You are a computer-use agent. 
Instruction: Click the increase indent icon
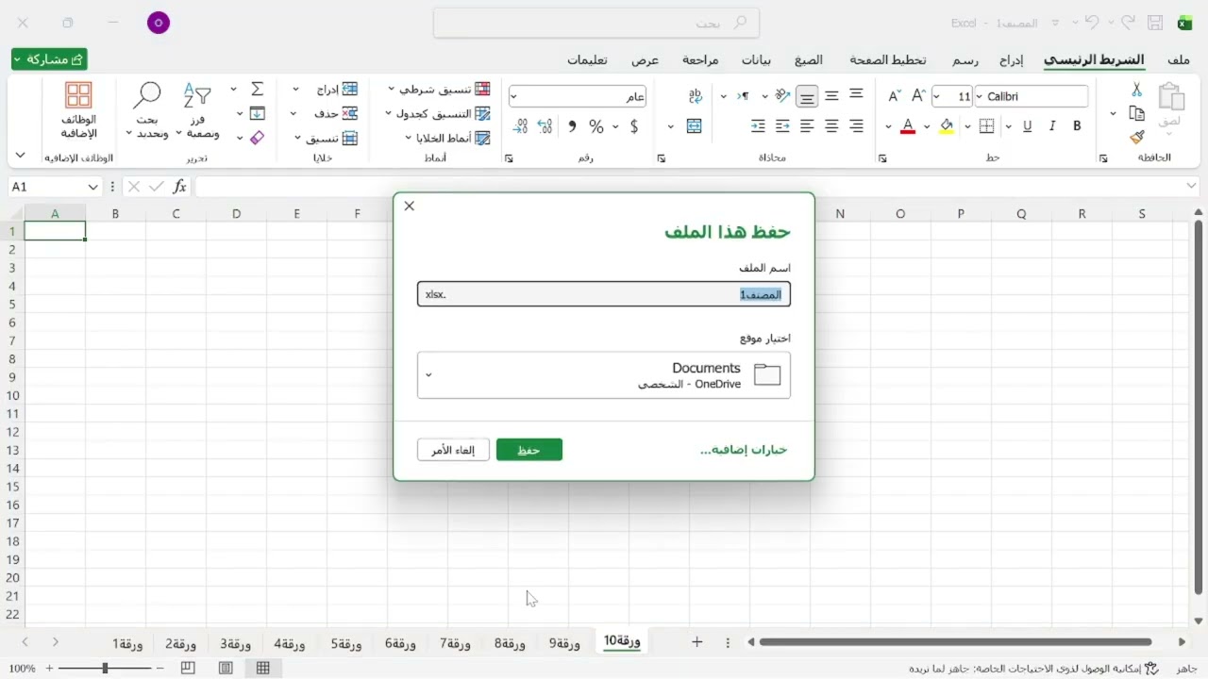pyautogui.click(x=758, y=125)
